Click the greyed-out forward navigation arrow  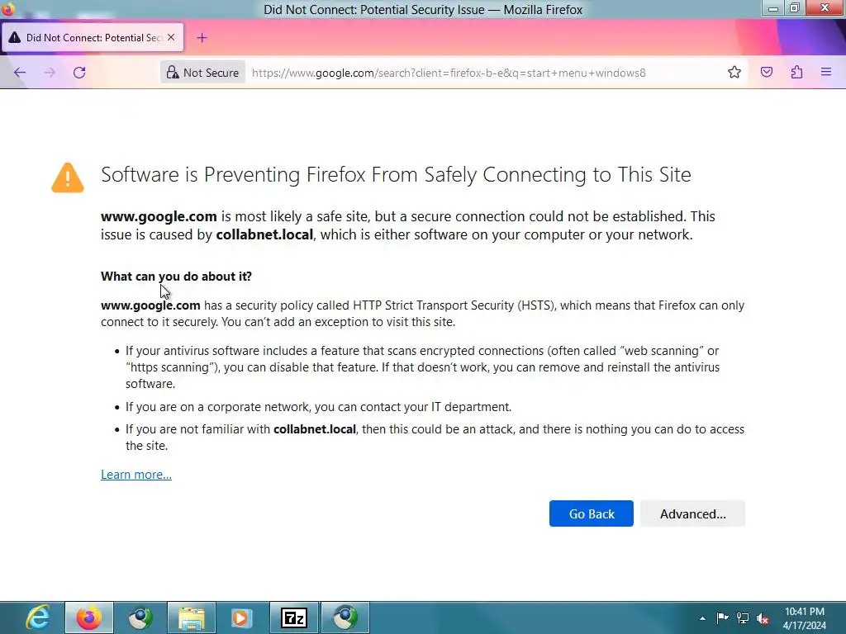pyautogui.click(x=50, y=73)
